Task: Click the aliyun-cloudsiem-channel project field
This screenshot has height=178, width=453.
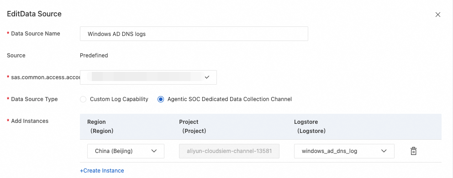Action: [229, 151]
